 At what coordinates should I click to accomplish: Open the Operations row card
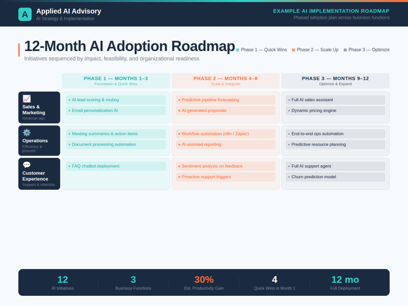click(39, 141)
